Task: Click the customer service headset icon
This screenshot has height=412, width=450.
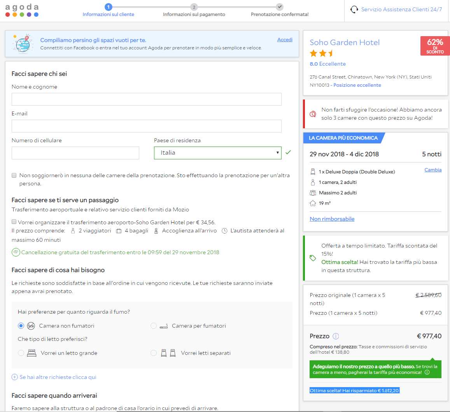Action: point(354,9)
